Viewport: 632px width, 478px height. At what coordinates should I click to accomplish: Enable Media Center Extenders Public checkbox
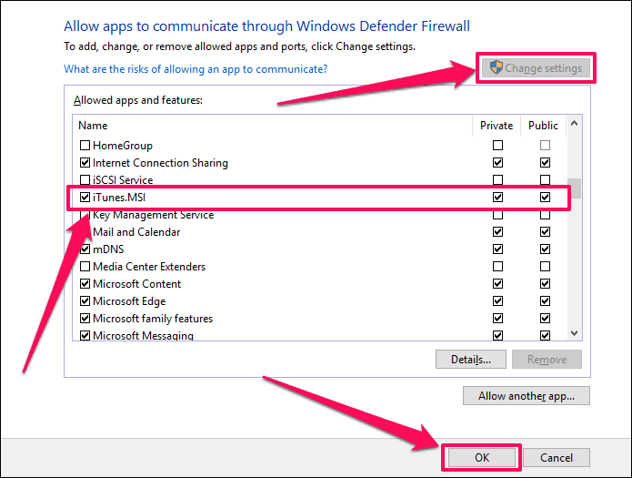(x=545, y=267)
